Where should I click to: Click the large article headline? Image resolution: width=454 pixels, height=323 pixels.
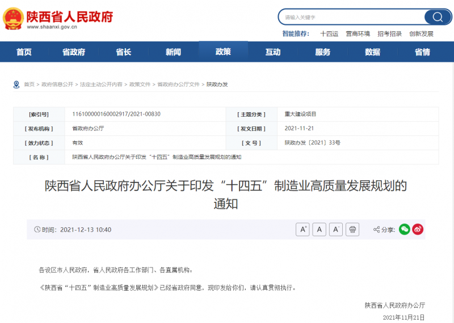226,194
